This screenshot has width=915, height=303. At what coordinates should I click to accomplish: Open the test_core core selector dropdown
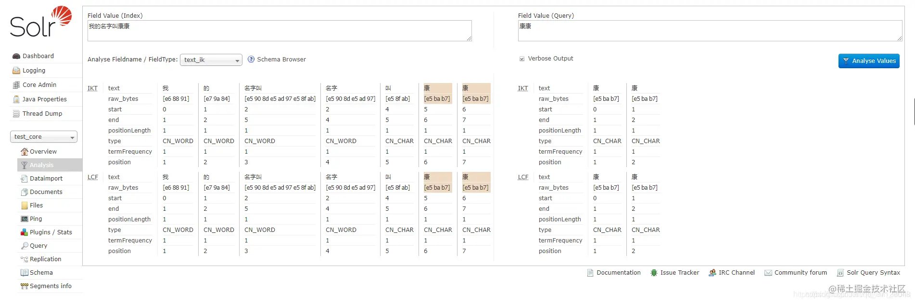44,137
